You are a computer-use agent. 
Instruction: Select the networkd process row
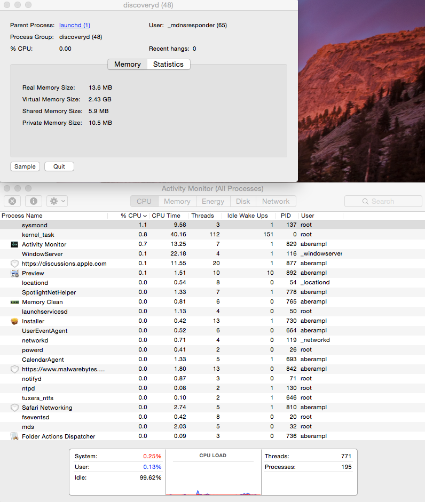[x=212, y=340]
